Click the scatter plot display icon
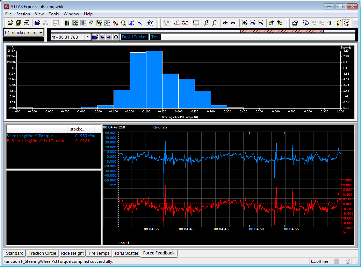The height and width of the screenshot is (267, 361). click(107, 23)
